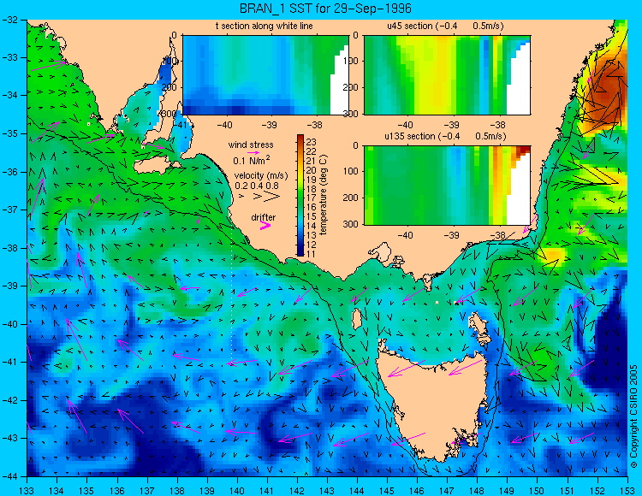
Task: Click the temperature color scale bar
Action: pos(300,196)
